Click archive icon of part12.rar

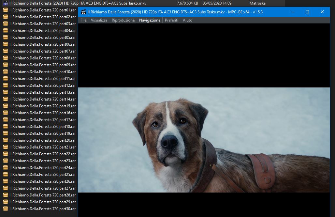[x=6, y=85]
